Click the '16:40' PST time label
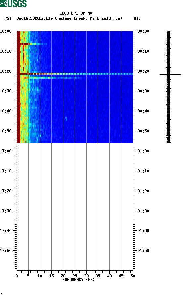 (x=6, y=111)
